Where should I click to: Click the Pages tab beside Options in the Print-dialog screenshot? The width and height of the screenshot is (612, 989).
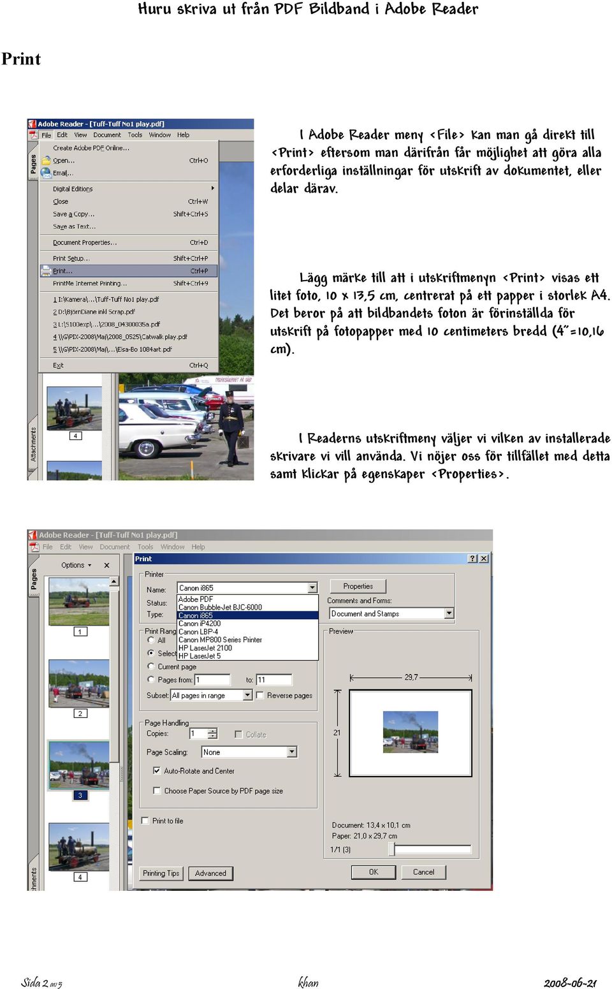tap(34, 578)
